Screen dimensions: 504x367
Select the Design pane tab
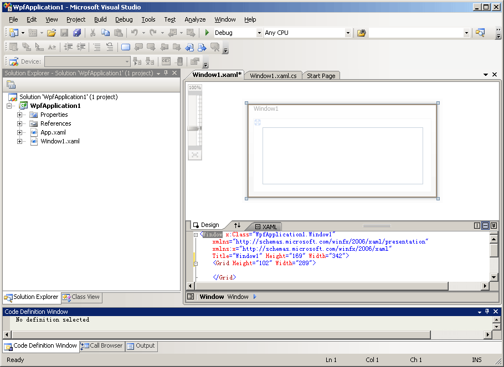coord(207,225)
